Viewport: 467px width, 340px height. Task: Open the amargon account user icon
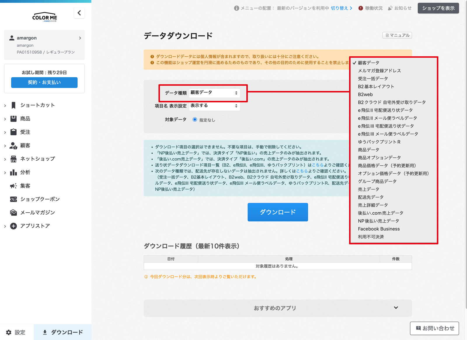(12, 38)
